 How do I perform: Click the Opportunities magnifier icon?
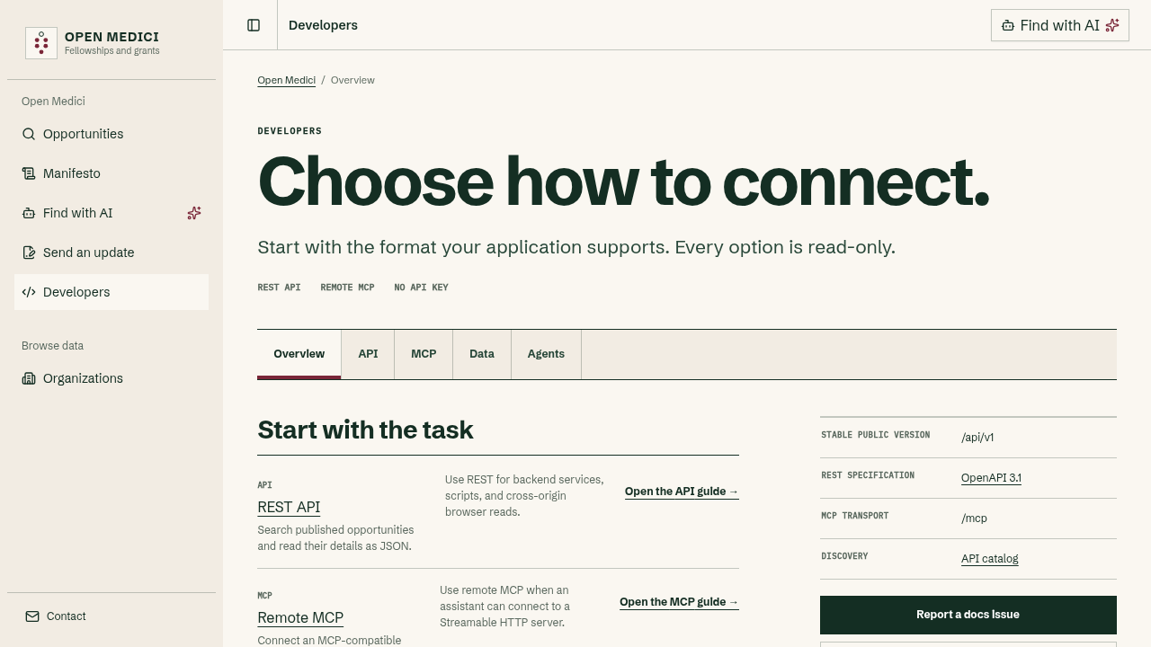coord(29,134)
